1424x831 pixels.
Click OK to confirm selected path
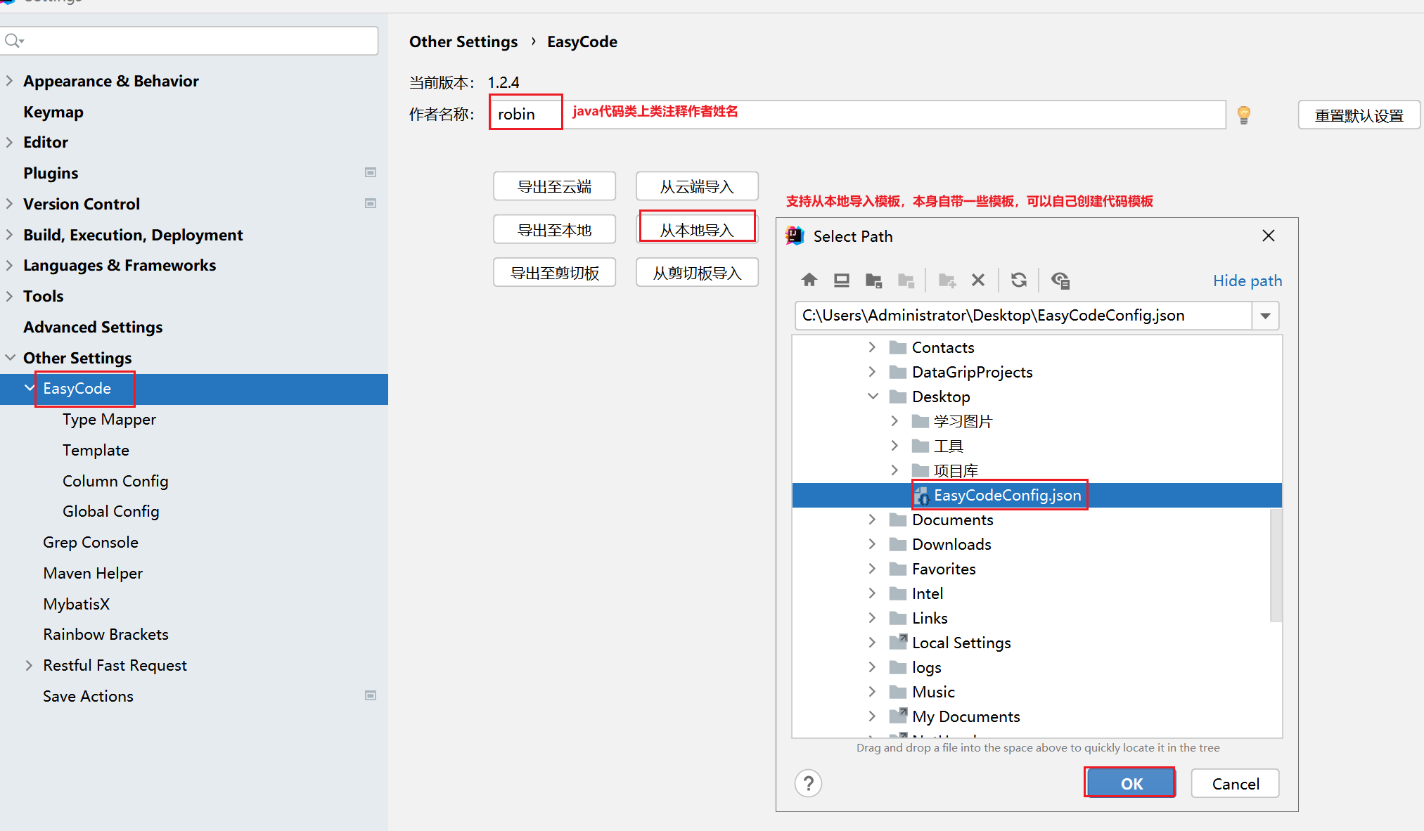click(1130, 783)
